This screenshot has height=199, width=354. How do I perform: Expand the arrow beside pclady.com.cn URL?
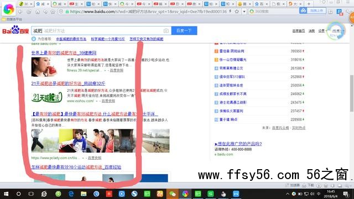pyautogui.click(x=83, y=158)
